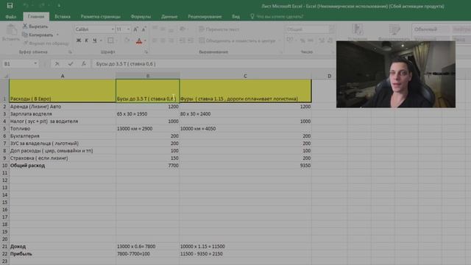Click the percent style icon
471x265 pixels.
tap(302, 40)
